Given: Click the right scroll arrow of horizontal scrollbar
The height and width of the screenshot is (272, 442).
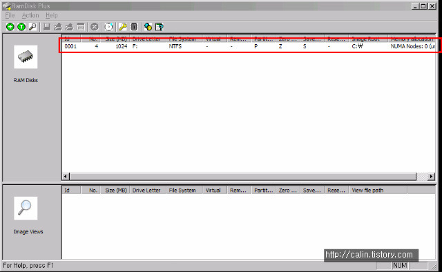Looking at the screenshot, I should [431, 177].
